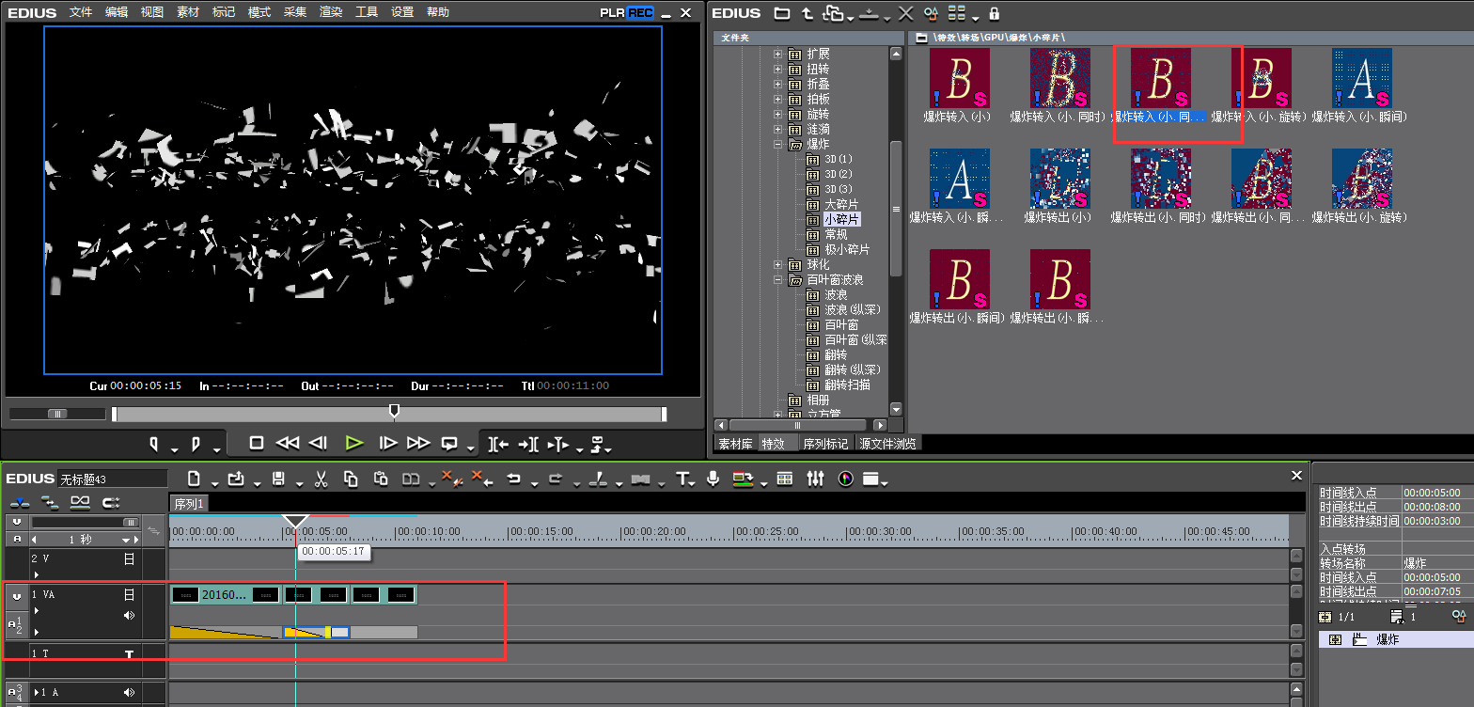The image size is (1474, 707).
Task: Toggle the video mute on track 2 V
Action: tap(130, 558)
